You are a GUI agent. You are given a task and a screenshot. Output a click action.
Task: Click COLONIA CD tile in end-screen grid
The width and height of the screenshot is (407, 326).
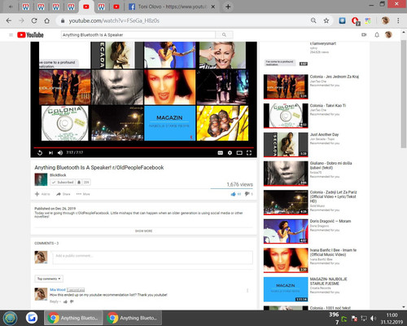pos(64,123)
